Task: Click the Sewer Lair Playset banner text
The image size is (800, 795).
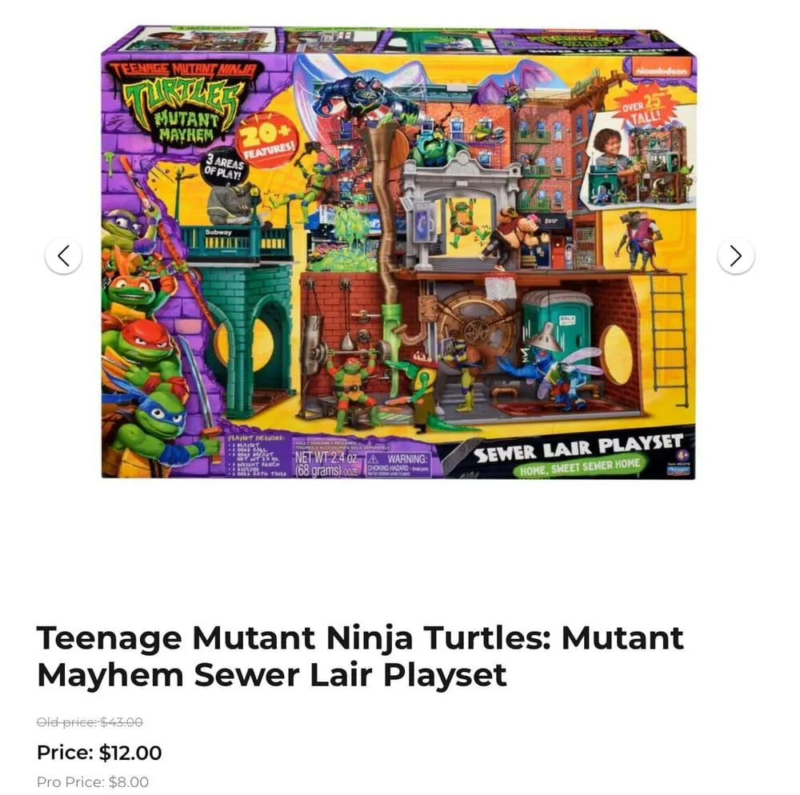Action: pyautogui.click(x=578, y=448)
